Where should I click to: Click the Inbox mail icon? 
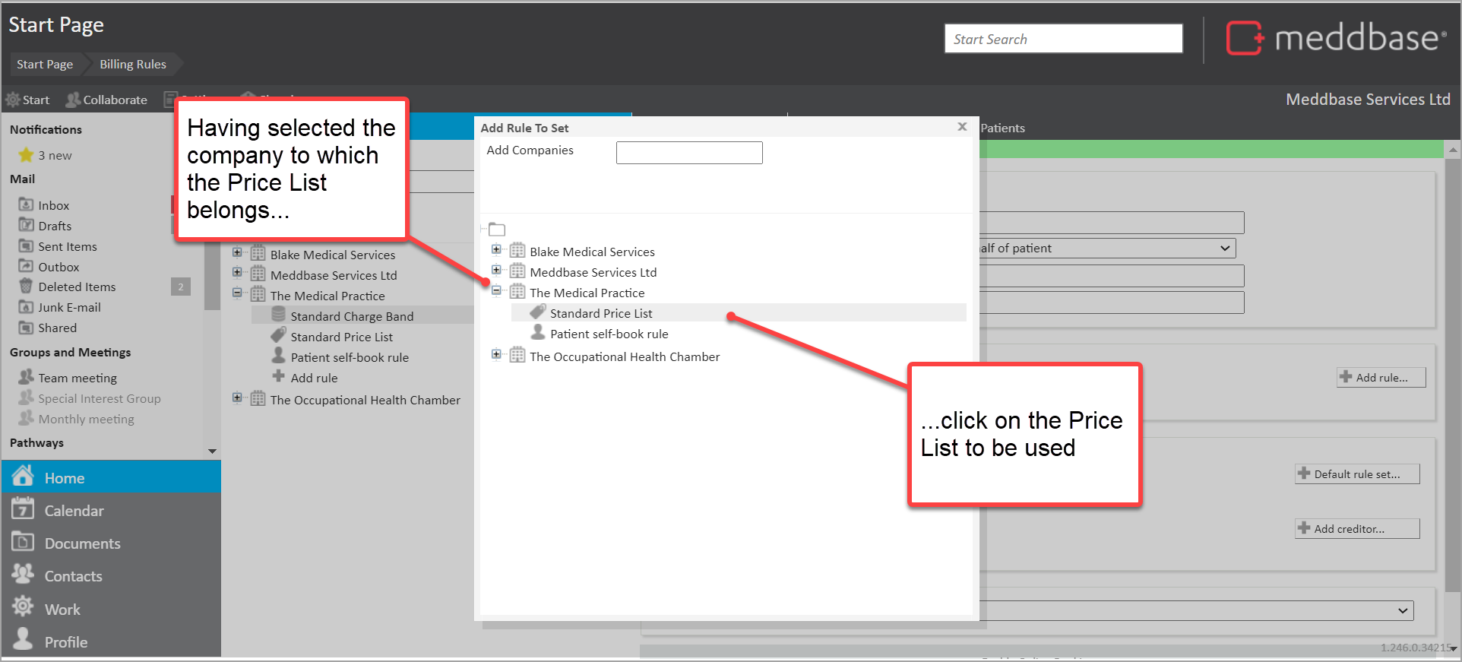[26, 204]
